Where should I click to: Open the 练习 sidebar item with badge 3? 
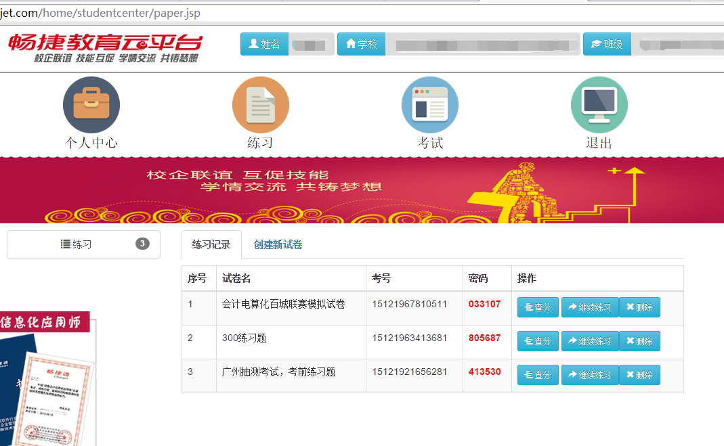point(84,244)
